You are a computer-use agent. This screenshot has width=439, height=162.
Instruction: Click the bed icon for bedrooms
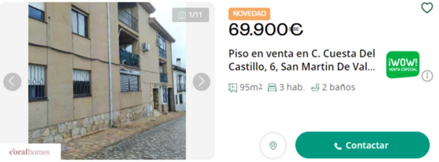click(x=272, y=87)
